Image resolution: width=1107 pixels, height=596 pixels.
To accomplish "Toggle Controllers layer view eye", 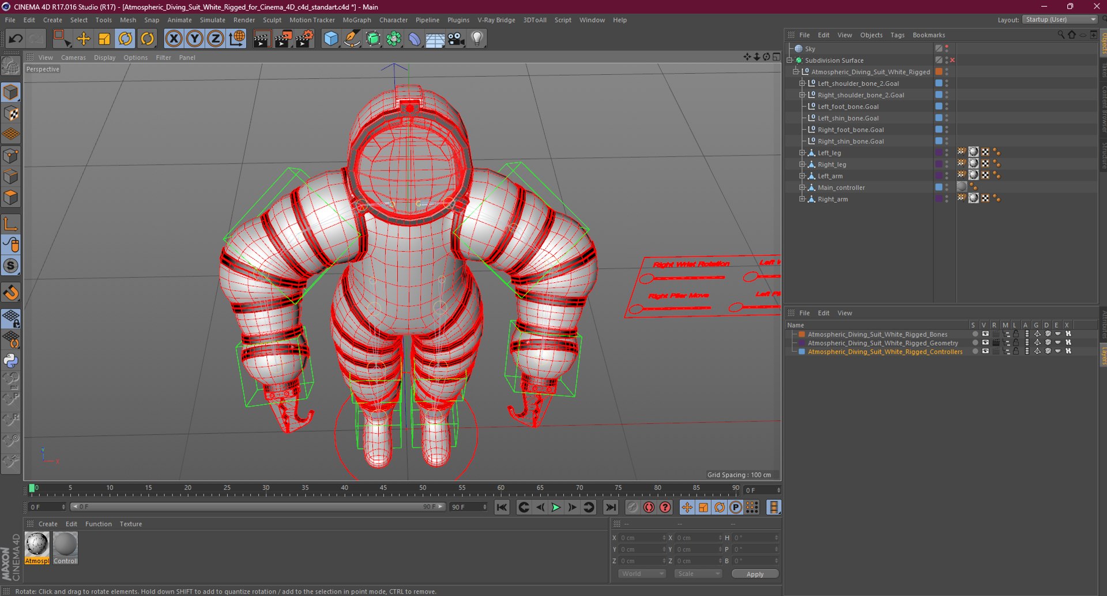I will [x=985, y=351].
